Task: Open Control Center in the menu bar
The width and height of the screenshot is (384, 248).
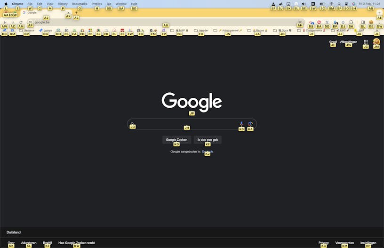Action: [x=346, y=4]
